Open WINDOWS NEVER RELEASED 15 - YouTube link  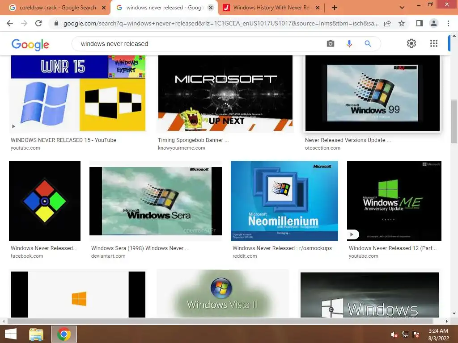(64, 140)
